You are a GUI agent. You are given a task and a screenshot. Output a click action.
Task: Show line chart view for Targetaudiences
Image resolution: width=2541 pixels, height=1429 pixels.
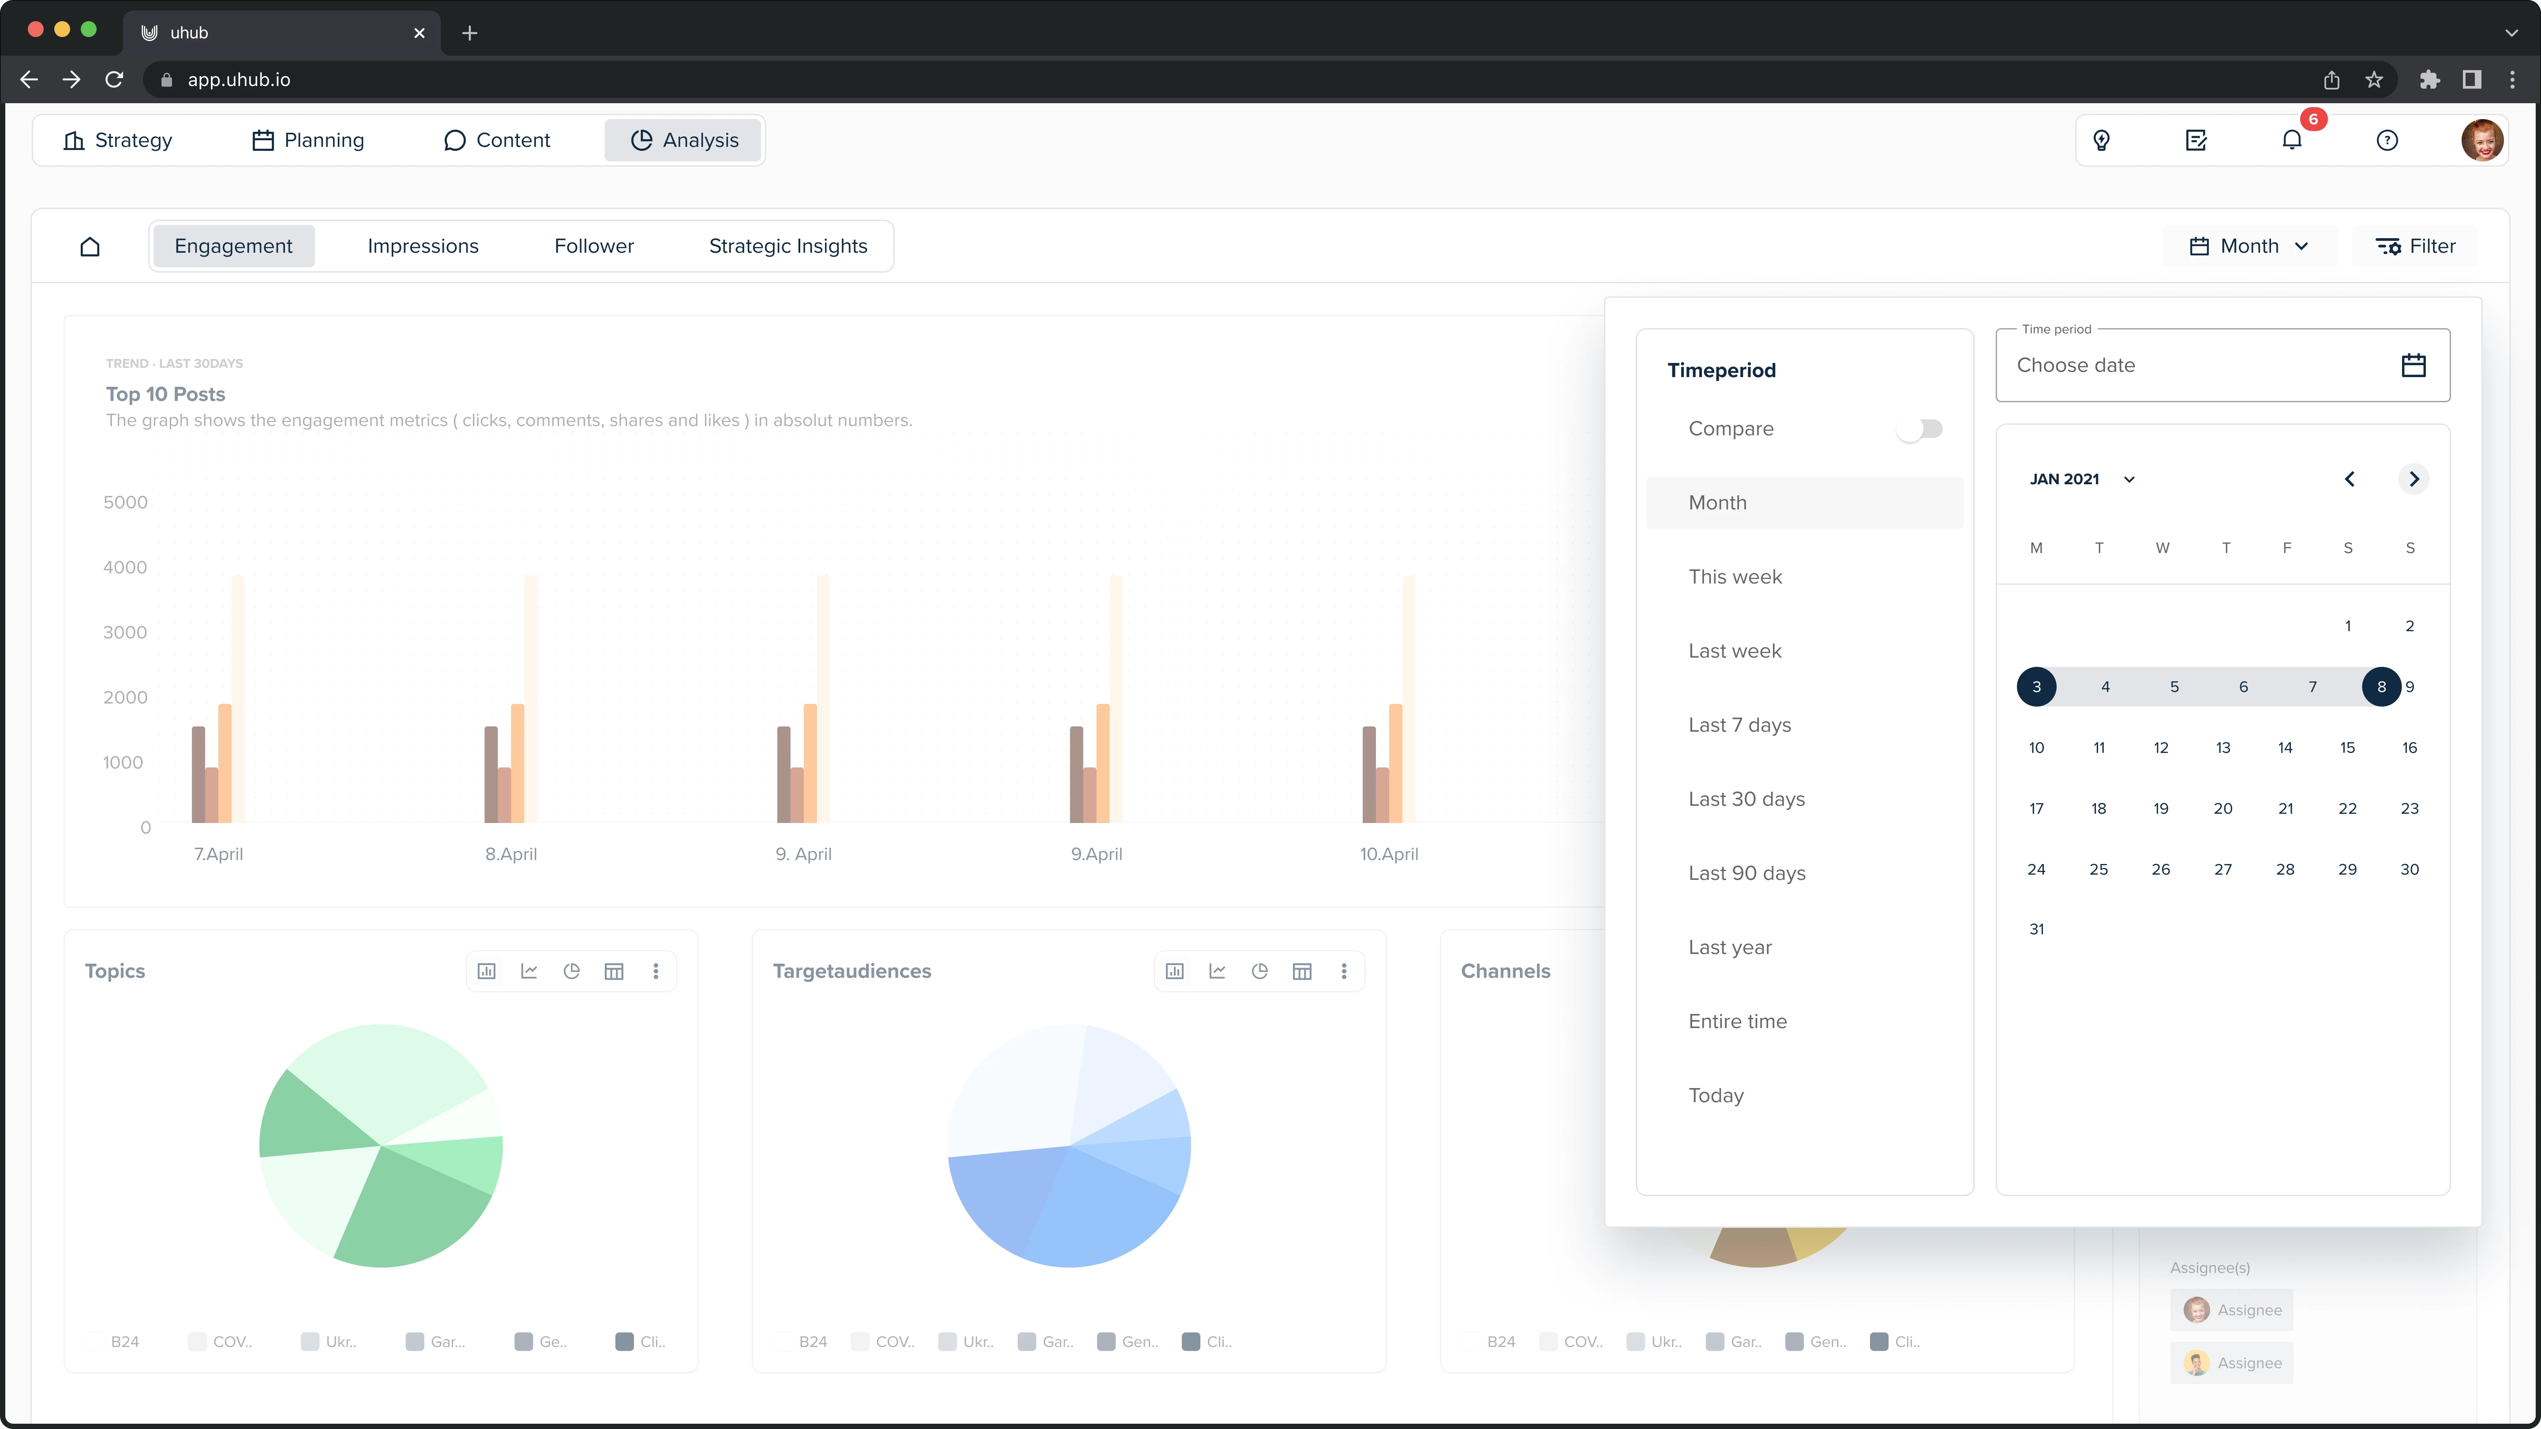click(x=1217, y=971)
